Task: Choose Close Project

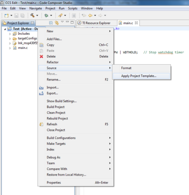Action: (x=76, y=130)
